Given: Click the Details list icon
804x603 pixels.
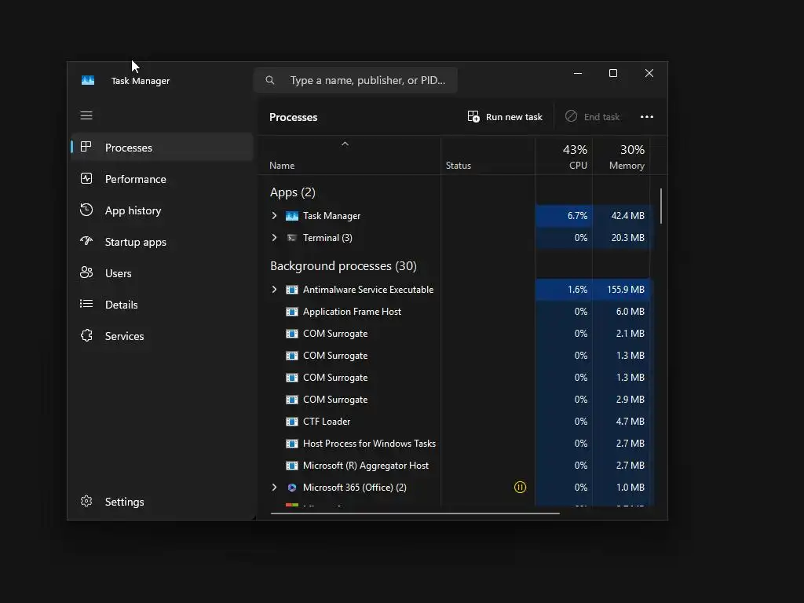Looking at the screenshot, I should pos(86,304).
